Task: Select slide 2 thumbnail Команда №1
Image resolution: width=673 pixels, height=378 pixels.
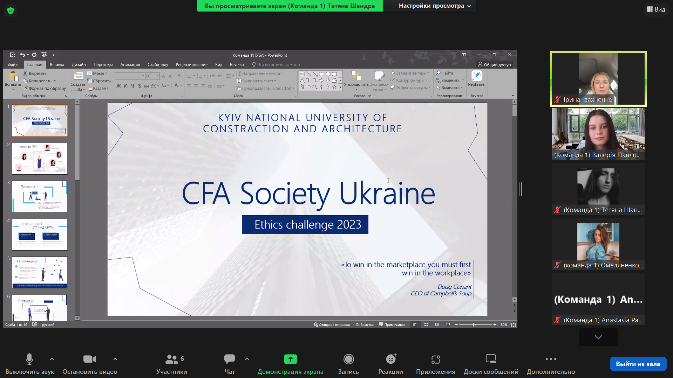Action: pos(40,159)
